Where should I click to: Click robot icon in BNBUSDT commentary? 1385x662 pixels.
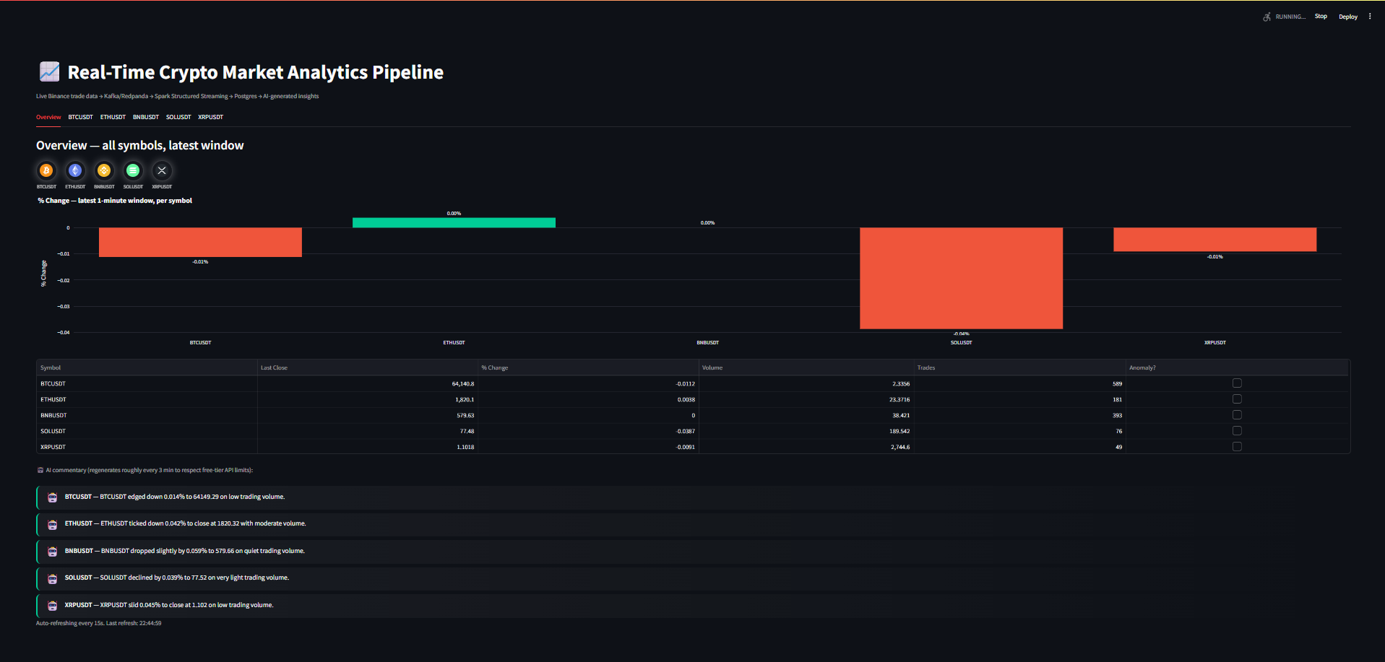pos(52,552)
